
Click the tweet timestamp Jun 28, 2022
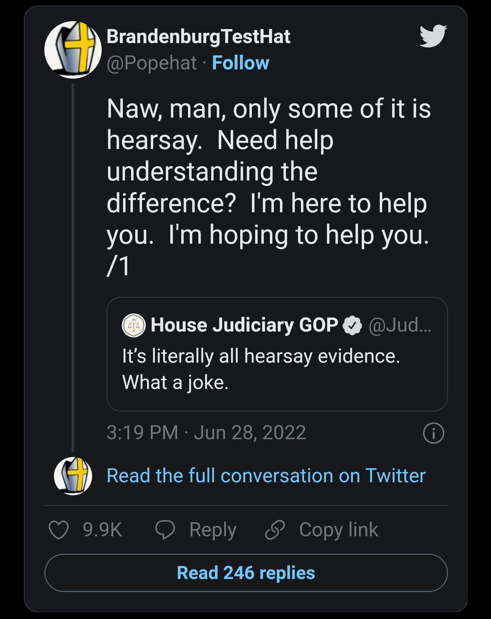point(206,432)
